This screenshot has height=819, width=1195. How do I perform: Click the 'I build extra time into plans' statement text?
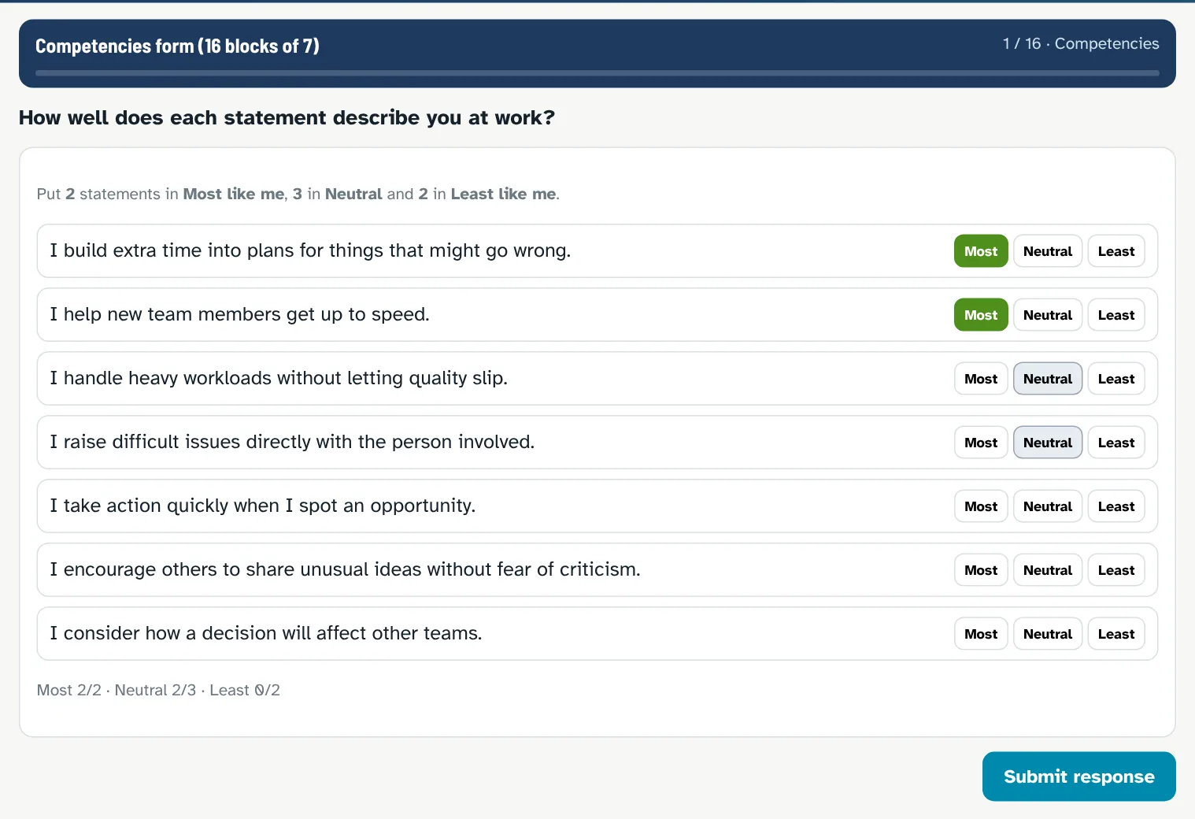point(310,250)
